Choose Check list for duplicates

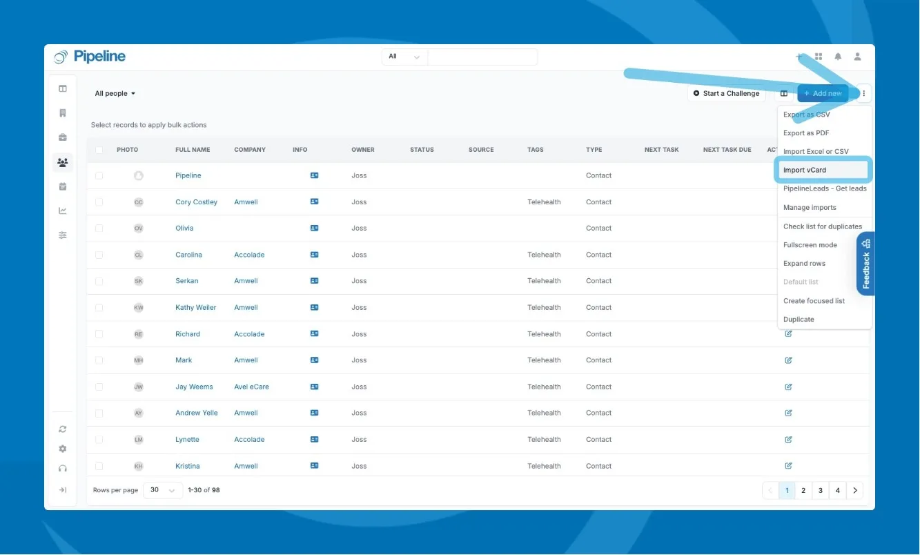pos(823,226)
